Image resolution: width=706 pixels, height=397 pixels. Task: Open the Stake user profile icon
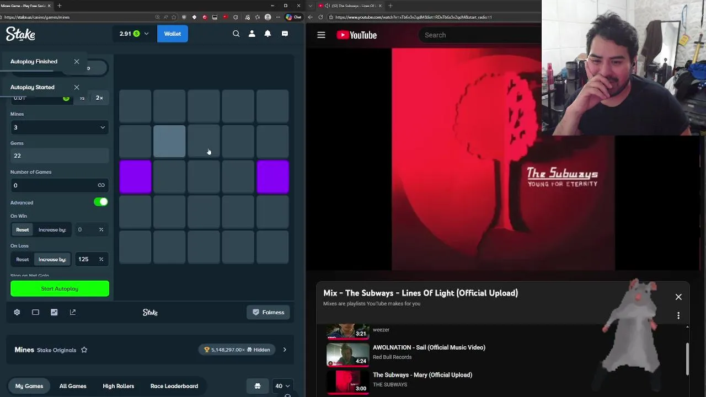click(x=252, y=34)
